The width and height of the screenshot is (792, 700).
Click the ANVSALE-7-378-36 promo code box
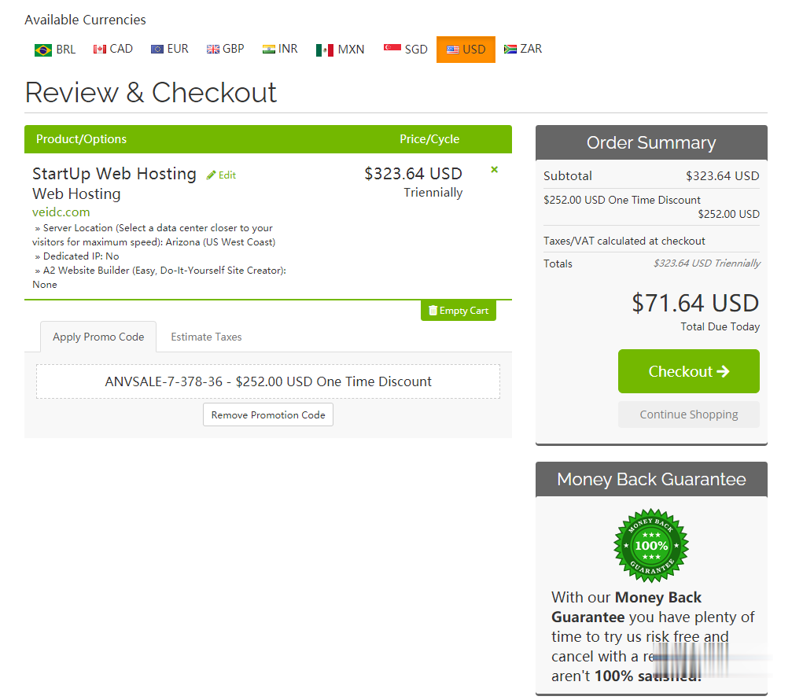[268, 381]
